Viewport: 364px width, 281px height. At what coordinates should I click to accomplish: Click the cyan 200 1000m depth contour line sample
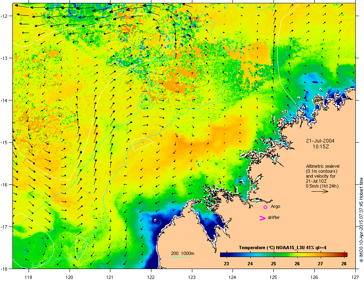coord(180,257)
